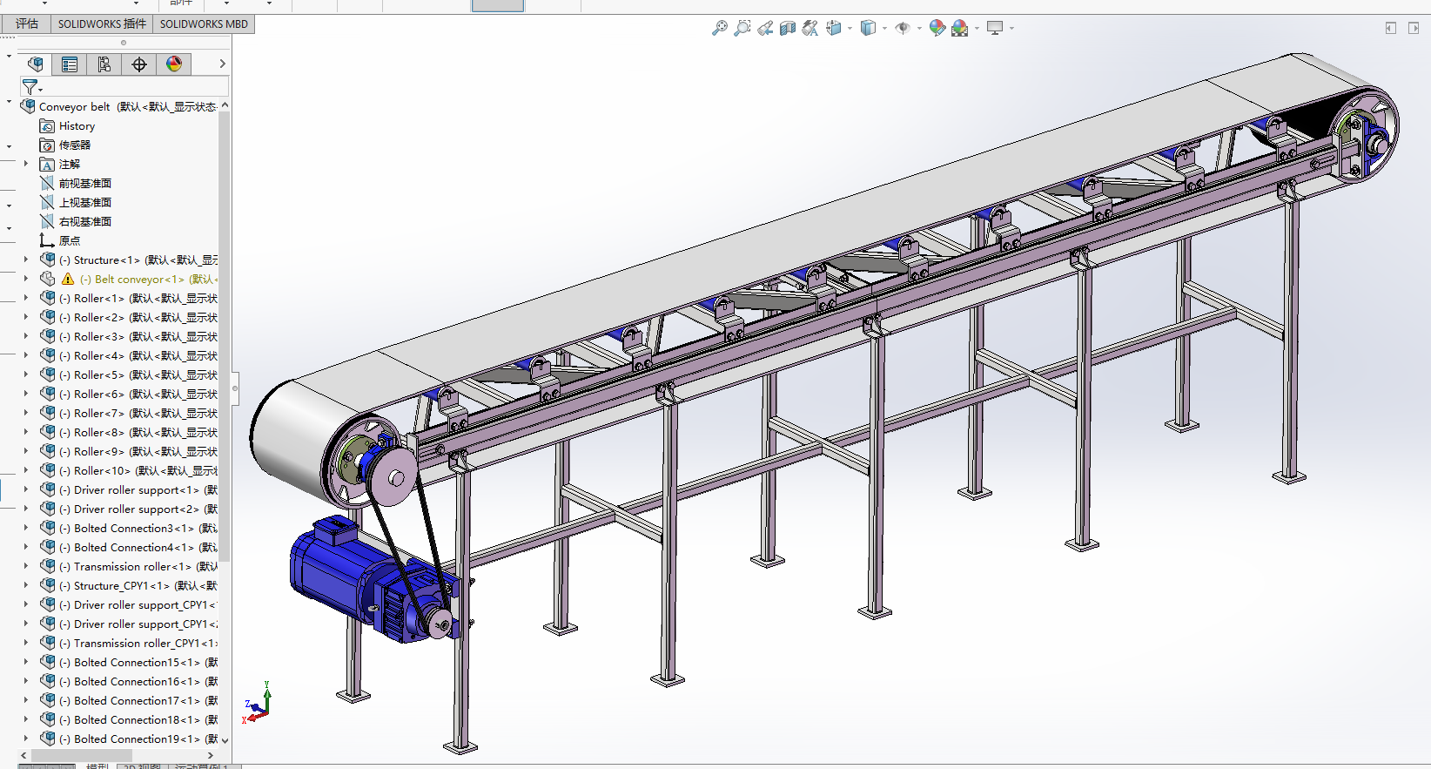Show more manager tabs with right chevron
Screen dimensions: 1431x769
pyautogui.click(x=222, y=64)
